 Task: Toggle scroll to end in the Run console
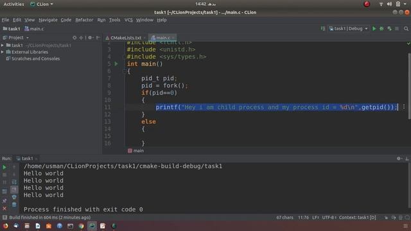[14, 189]
